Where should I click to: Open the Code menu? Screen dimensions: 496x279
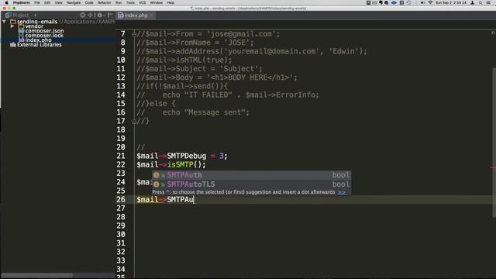[x=89, y=2]
